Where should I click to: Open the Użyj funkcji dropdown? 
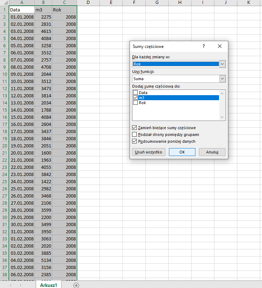coord(222,79)
